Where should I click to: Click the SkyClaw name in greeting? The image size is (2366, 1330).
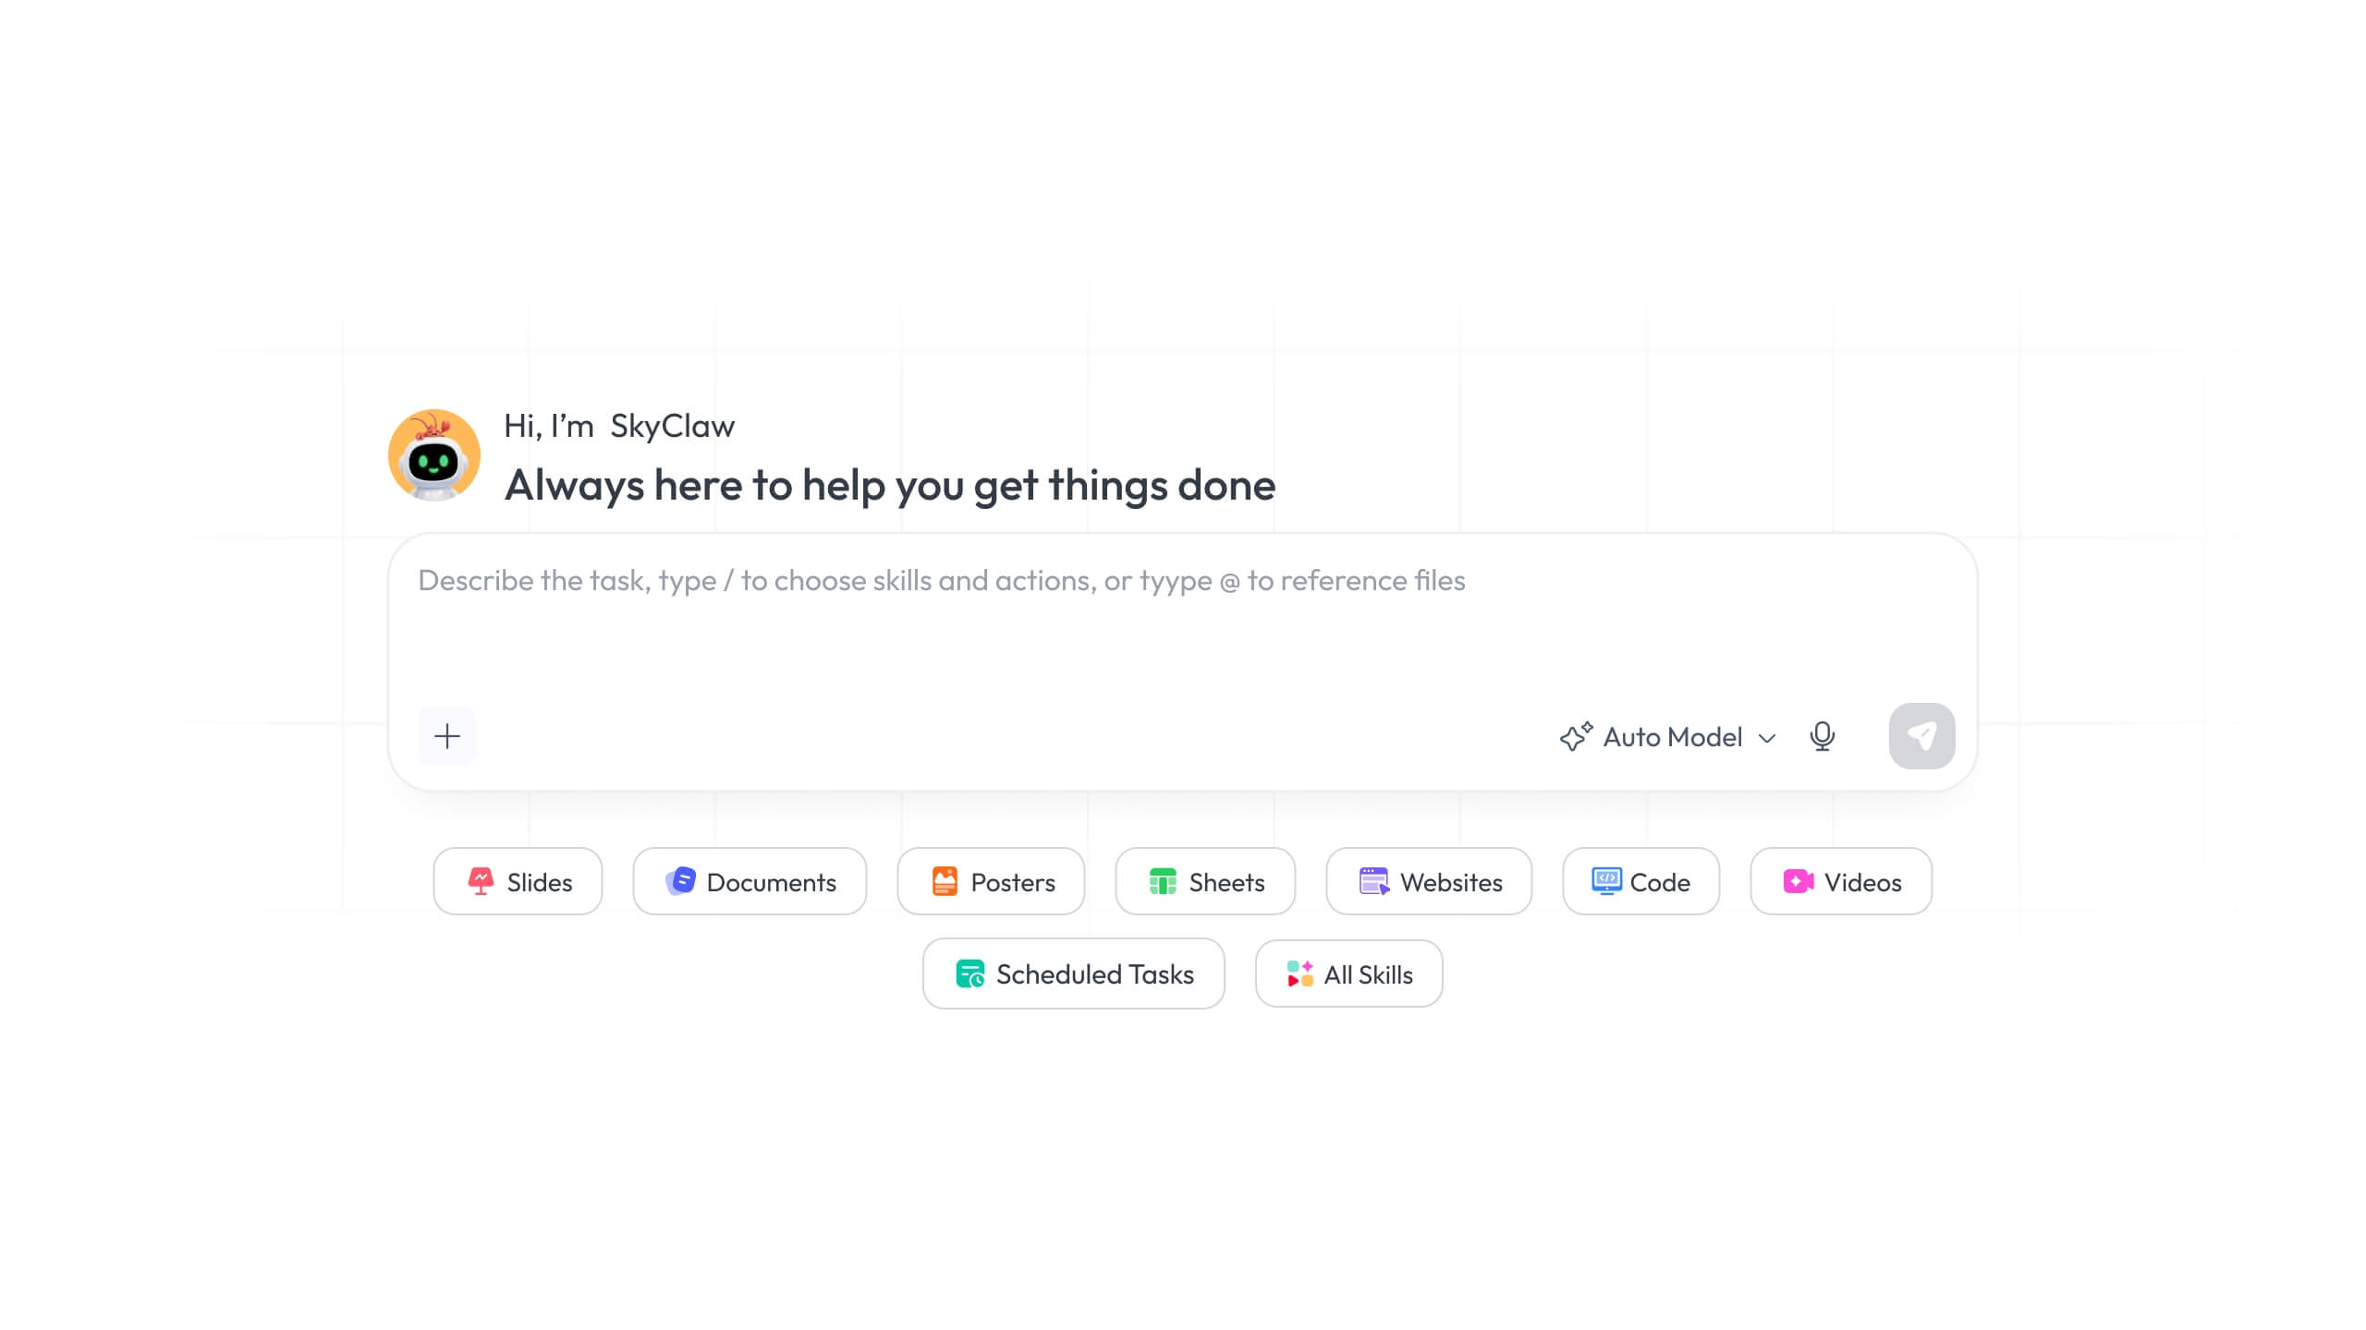tap(672, 427)
